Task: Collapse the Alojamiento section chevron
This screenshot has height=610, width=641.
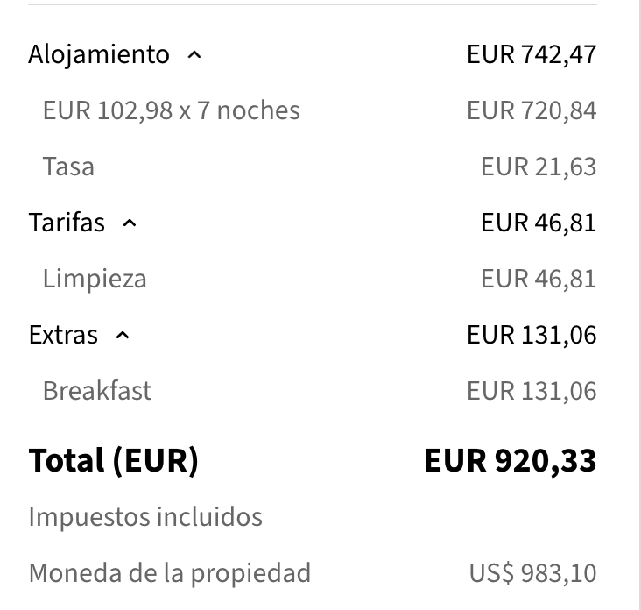Action: point(194,55)
